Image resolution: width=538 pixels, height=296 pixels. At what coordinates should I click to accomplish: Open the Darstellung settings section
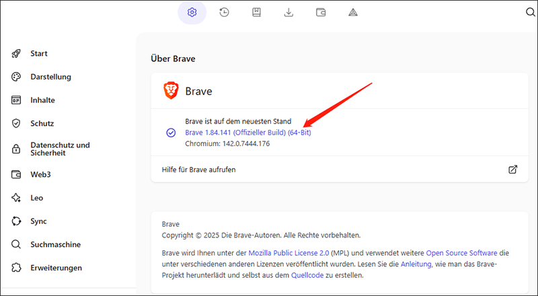click(x=51, y=77)
